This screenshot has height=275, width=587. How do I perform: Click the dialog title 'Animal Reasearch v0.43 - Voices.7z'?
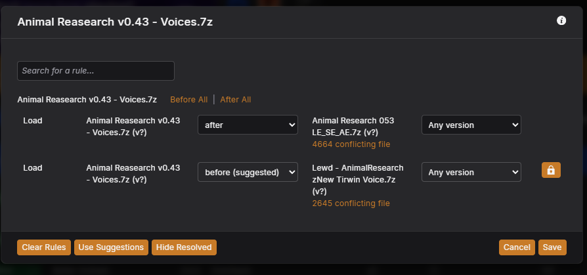coord(115,22)
